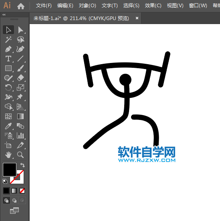
Task: Select the Line Segment tool
Action: pos(20,59)
